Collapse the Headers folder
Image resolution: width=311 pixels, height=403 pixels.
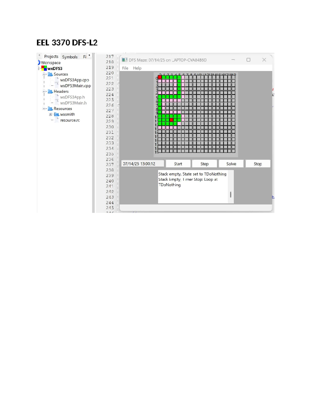click(x=44, y=91)
